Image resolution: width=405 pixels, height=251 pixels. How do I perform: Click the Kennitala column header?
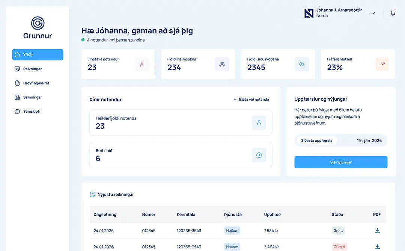click(x=186, y=214)
